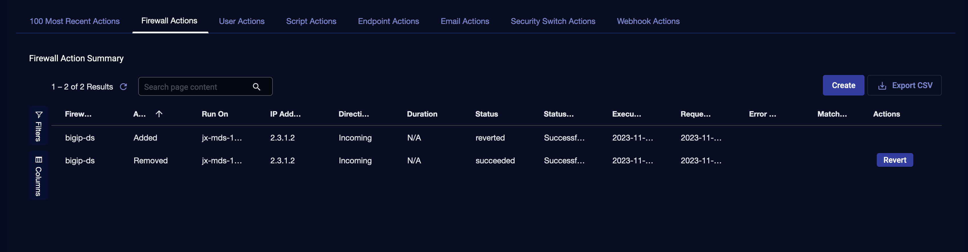Focus the Search page content field

[x=196, y=87]
